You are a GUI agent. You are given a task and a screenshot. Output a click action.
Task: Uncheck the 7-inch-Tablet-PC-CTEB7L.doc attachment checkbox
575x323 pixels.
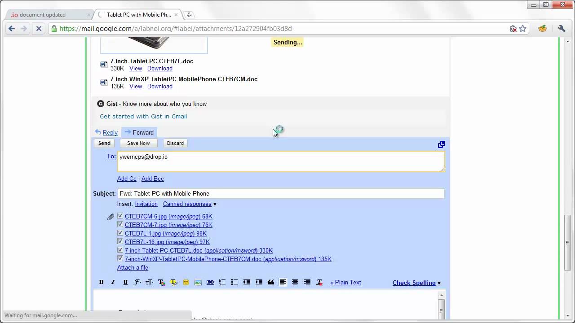120,250
